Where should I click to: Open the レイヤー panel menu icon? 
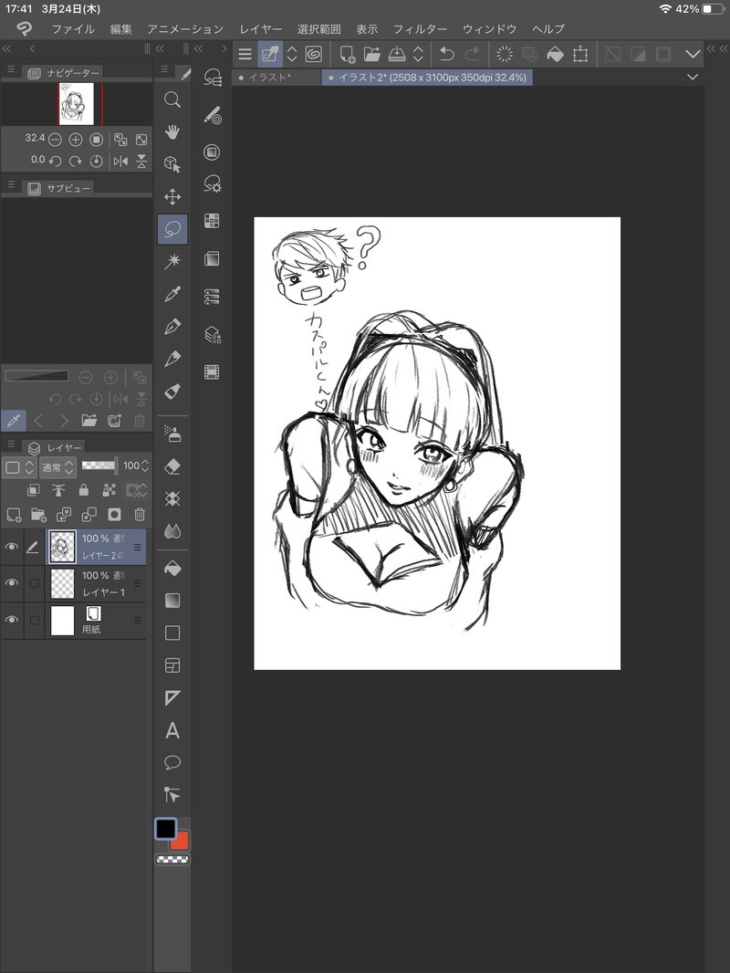pos(11,445)
